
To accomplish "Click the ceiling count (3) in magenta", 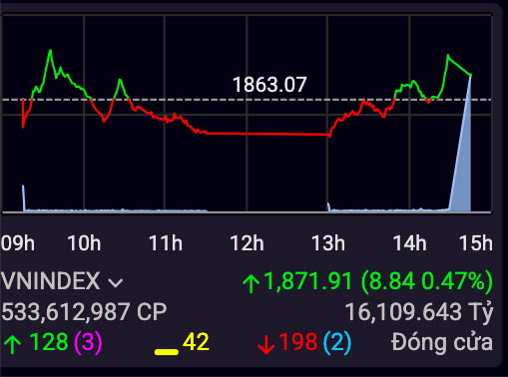I will [88, 343].
